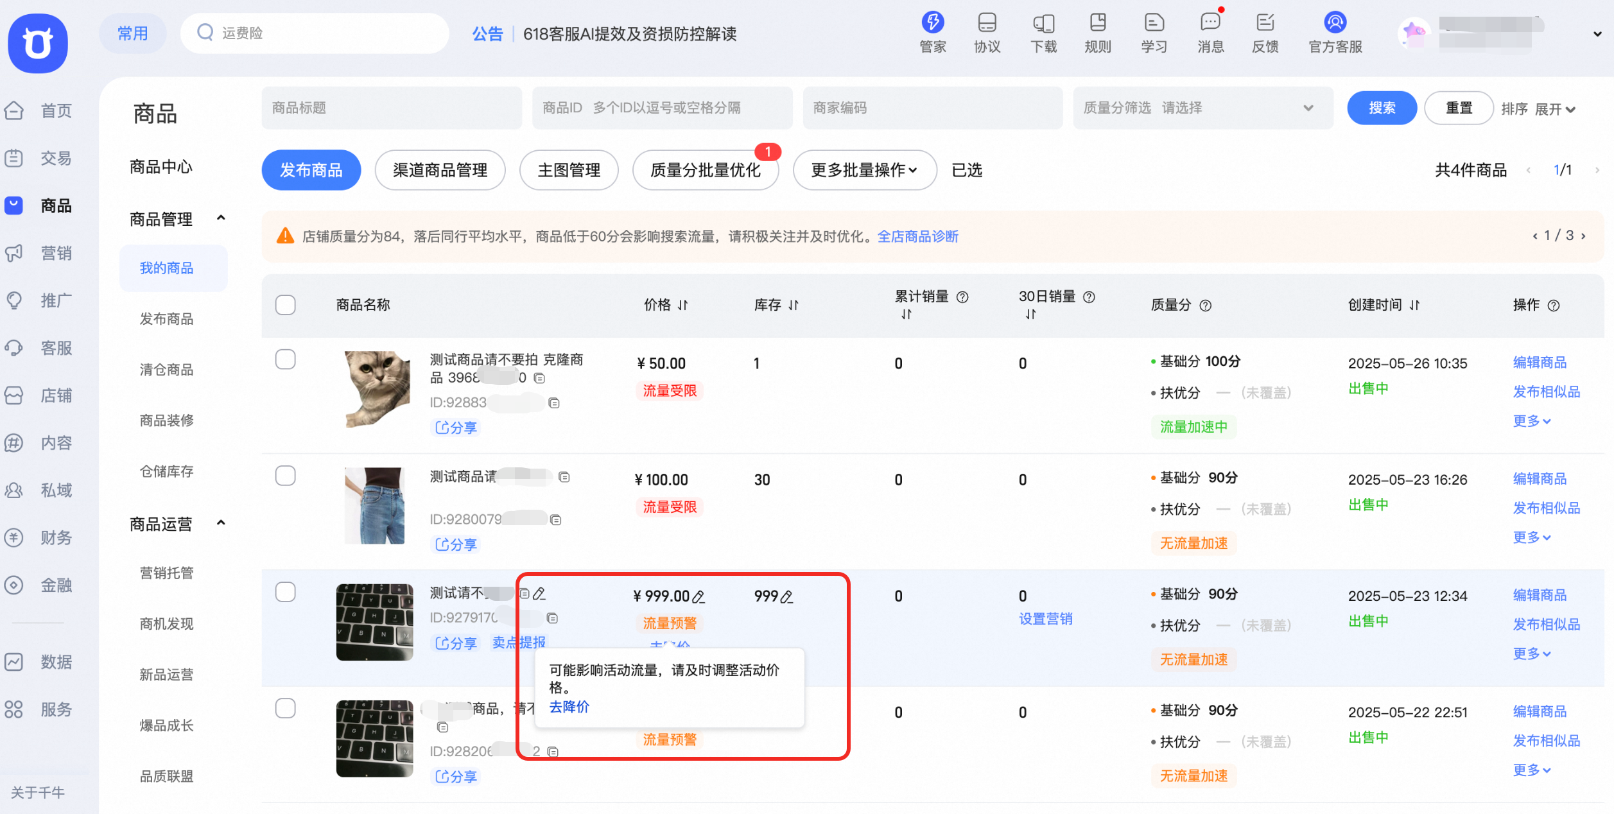
Task: Open 店铺 in left sidebar
Action: coord(39,395)
